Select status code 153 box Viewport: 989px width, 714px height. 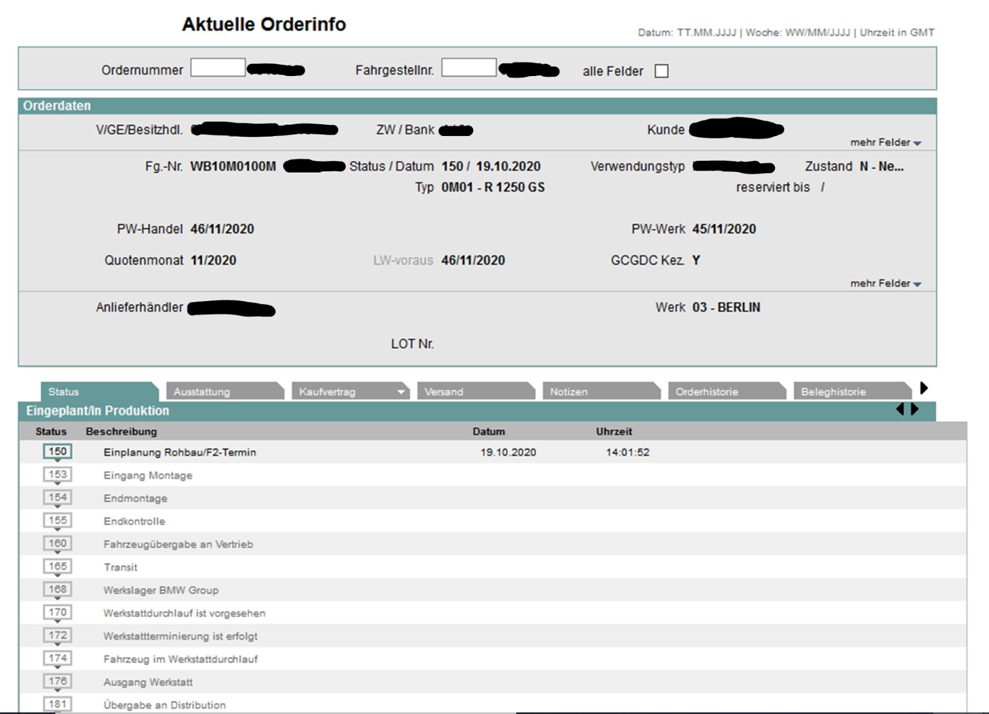(x=57, y=475)
